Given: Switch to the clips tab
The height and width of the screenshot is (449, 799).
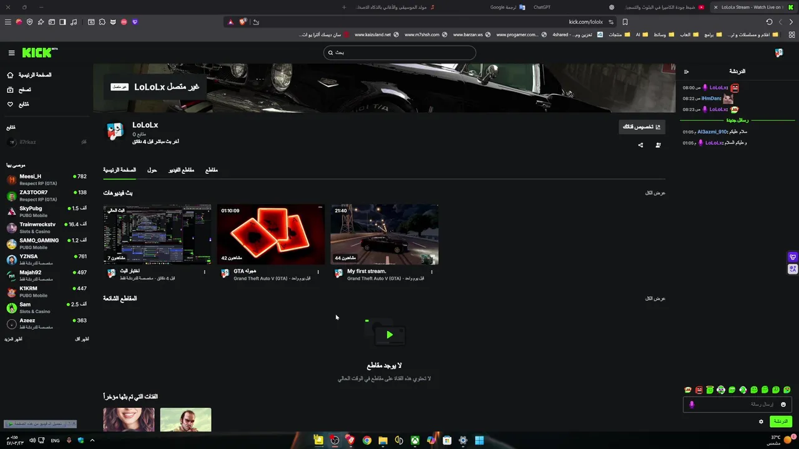Looking at the screenshot, I should (212, 170).
